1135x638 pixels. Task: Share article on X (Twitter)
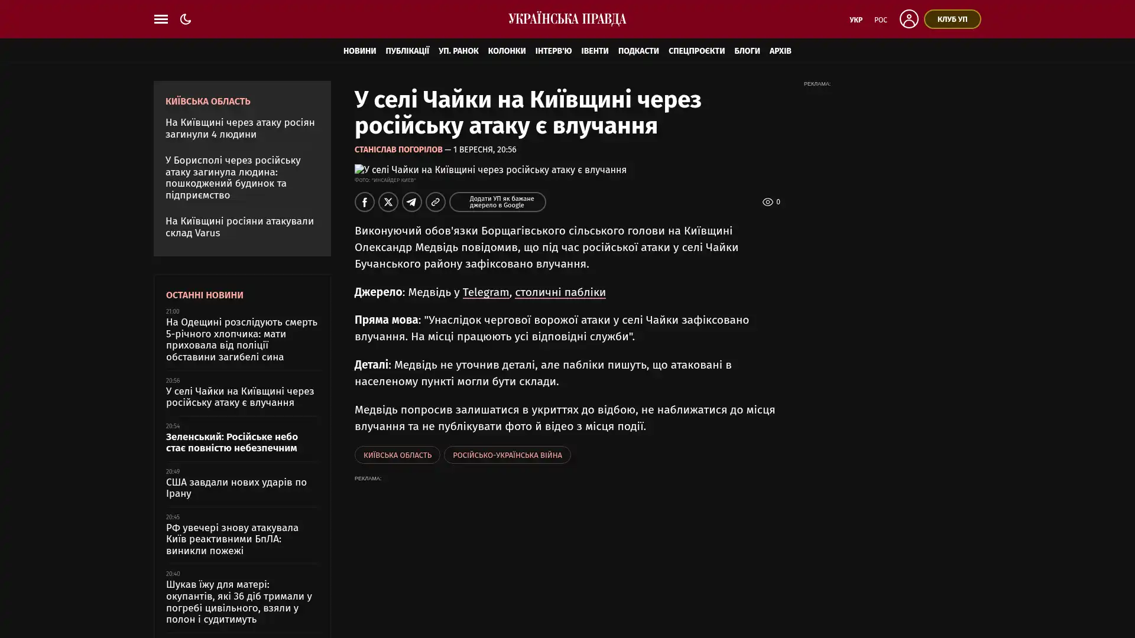388,202
